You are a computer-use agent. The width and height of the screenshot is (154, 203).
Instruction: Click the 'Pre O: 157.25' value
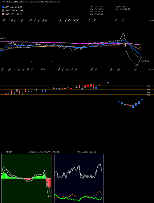point(97,7)
